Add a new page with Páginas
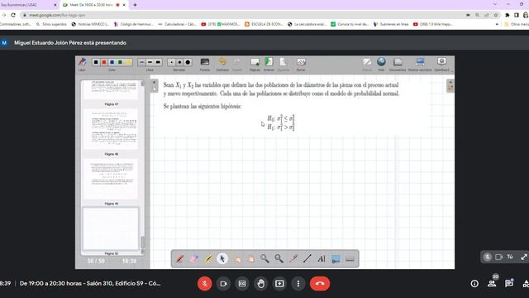This screenshot has width=529, height=298. point(255,62)
